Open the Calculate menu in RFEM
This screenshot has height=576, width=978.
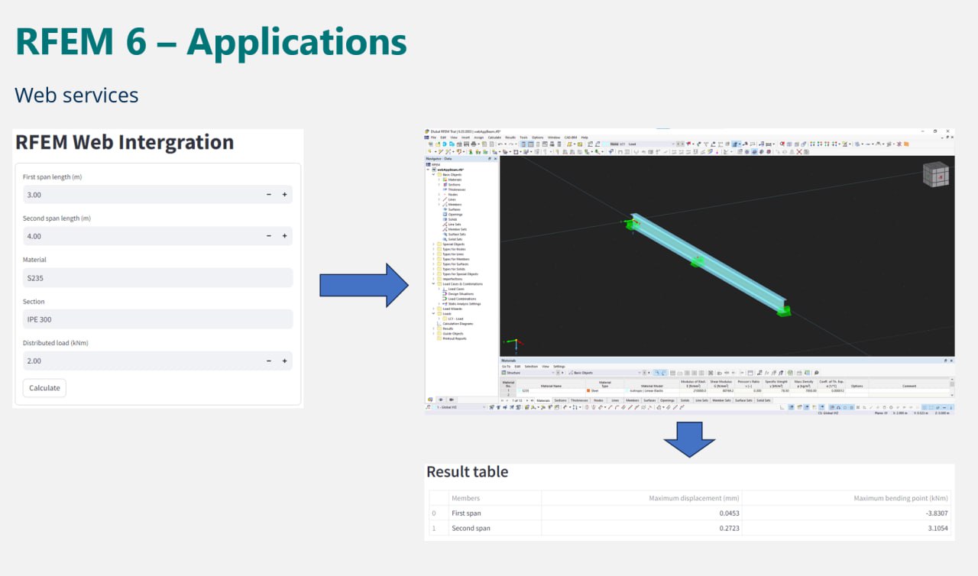pyautogui.click(x=494, y=138)
